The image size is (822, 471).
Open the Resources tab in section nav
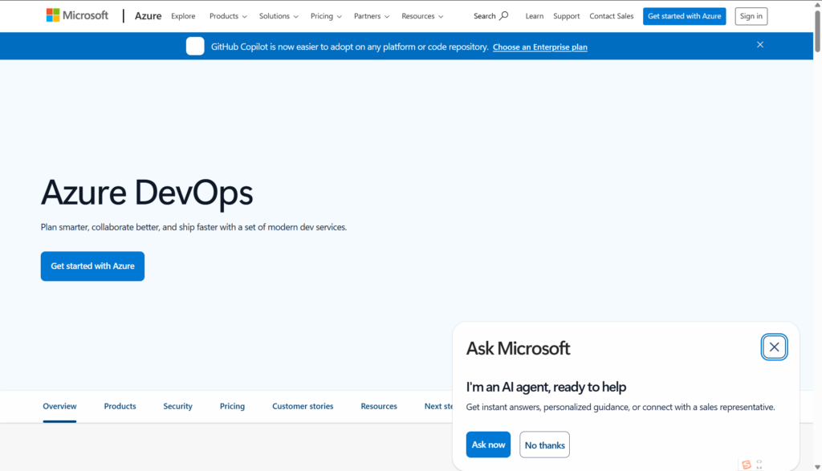379,406
